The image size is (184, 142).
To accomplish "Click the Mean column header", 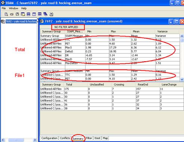I will [143, 31].
